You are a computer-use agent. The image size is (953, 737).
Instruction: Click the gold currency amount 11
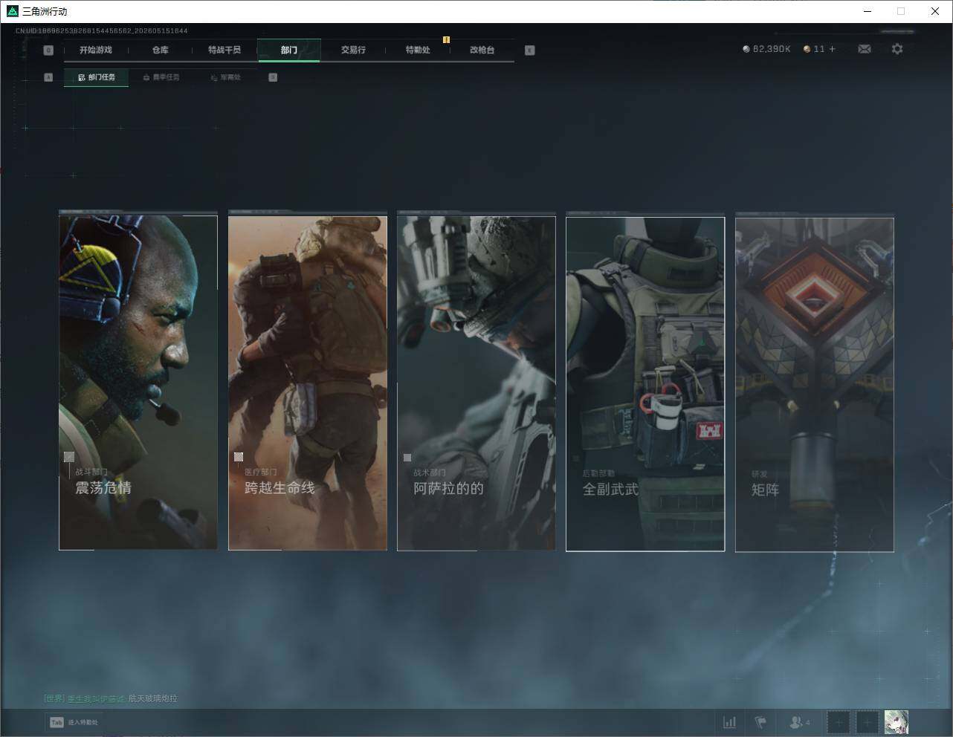pos(819,49)
